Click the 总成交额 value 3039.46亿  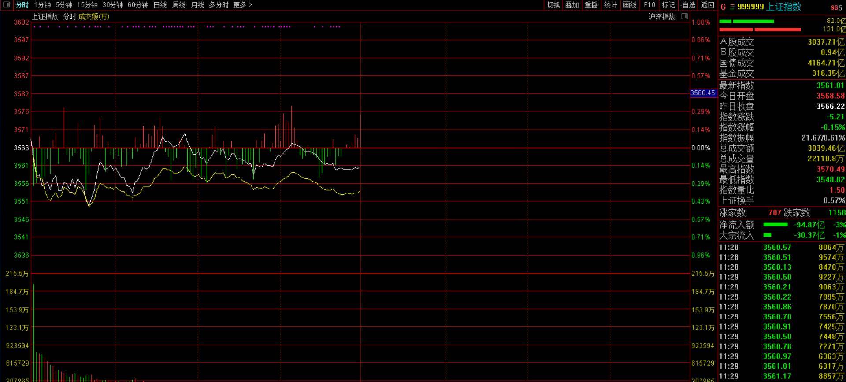[x=826, y=148]
